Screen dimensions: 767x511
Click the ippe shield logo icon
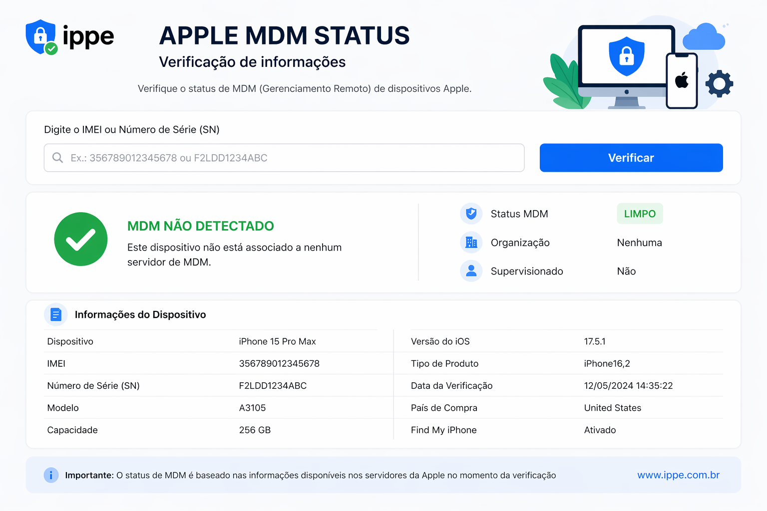(x=41, y=37)
